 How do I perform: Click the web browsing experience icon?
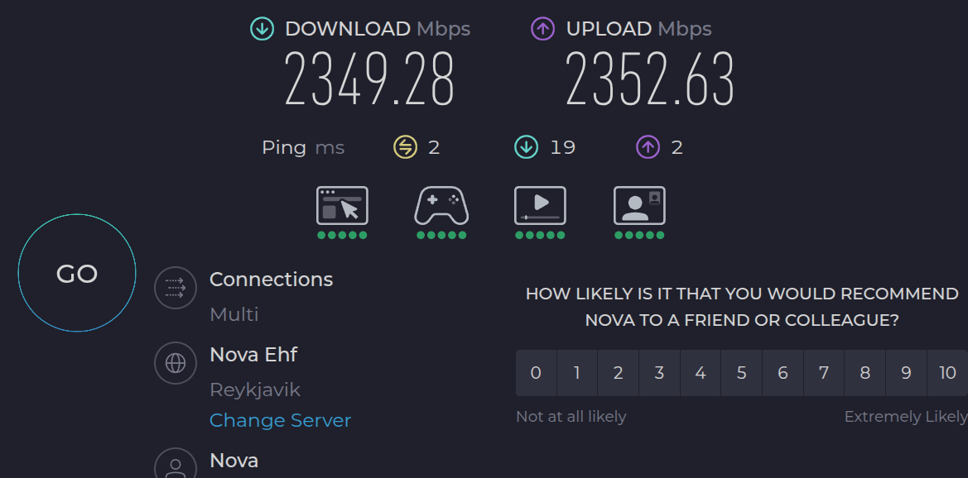(x=342, y=206)
